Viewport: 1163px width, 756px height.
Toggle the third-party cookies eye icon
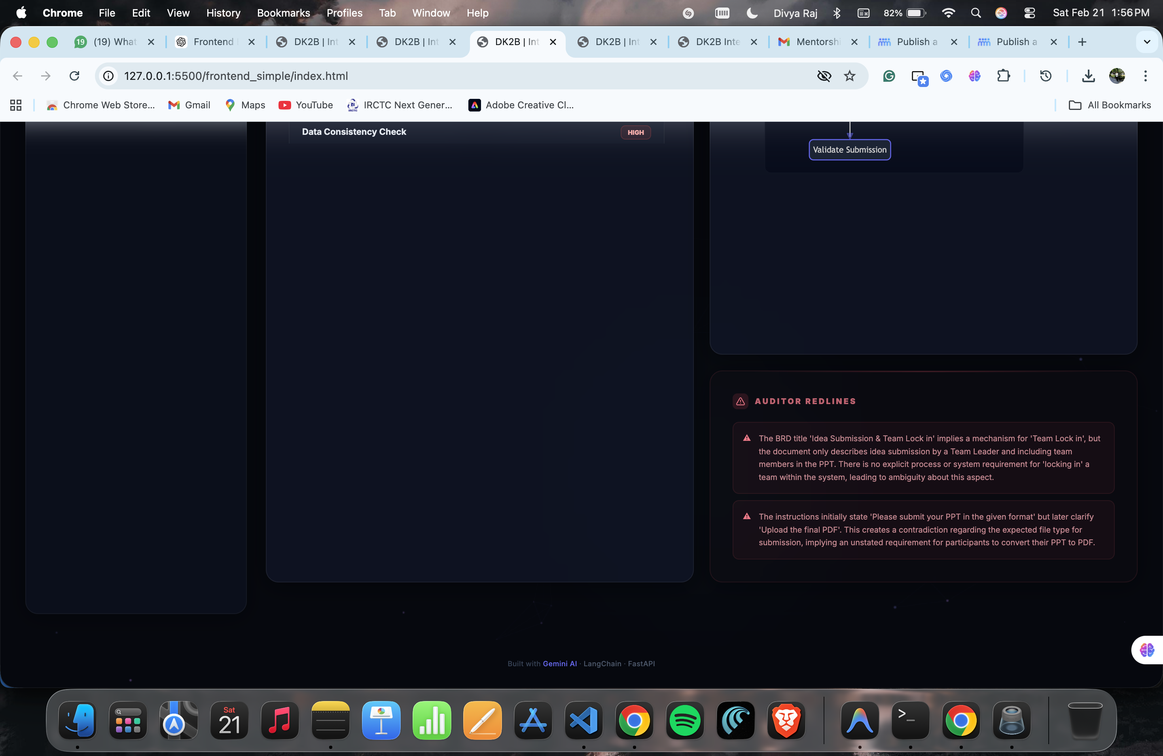[x=824, y=76]
